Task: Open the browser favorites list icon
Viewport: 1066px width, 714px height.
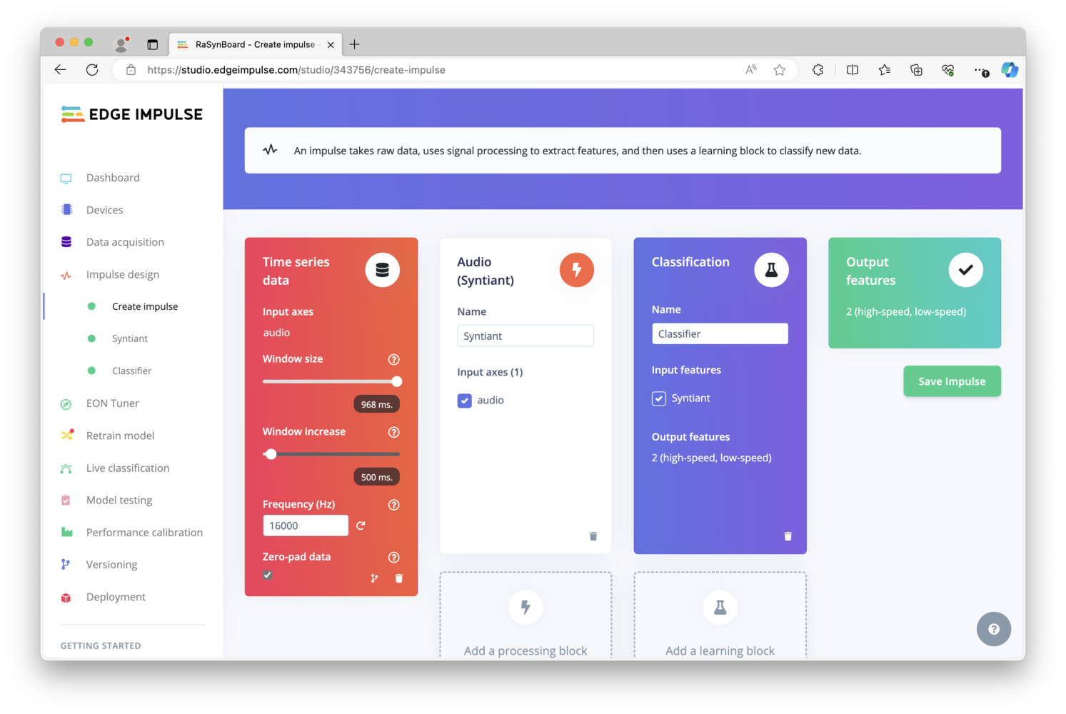Action: [x=885, y=70]
